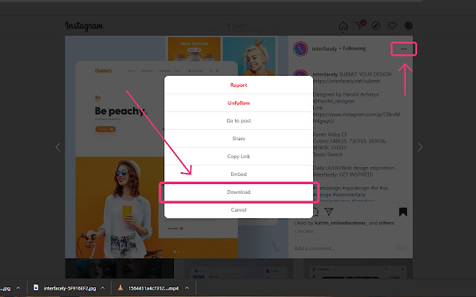This screenshot has width=476, height=297.
Task: Click katrin_onlinebusiness_ in the likes line
Action: (341, 223)
